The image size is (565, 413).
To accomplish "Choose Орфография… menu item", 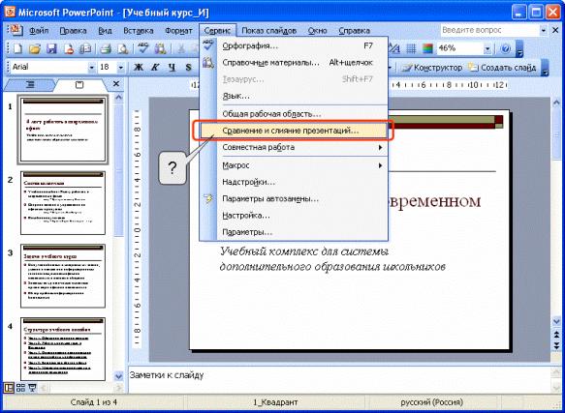I will [294, 45].
